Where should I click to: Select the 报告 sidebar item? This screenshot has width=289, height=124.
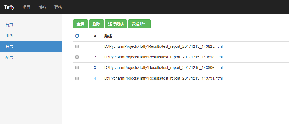pyautogui.click(x=31, y=47)
